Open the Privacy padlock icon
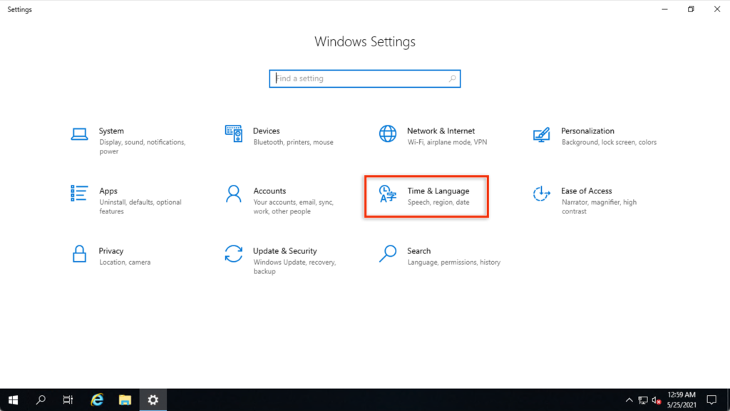The height and width of the screenshot is (411, 730). coord(79,254)
